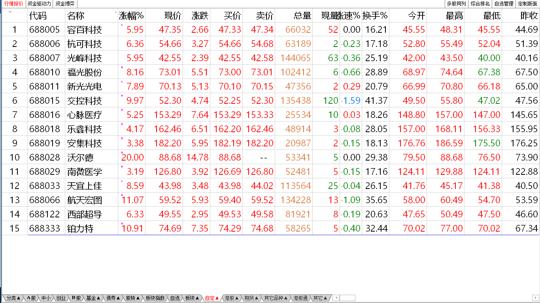Screen dimensions: 540x303
Task: Open the 其它品种 bottom tab menu
Action: (276, 298)
